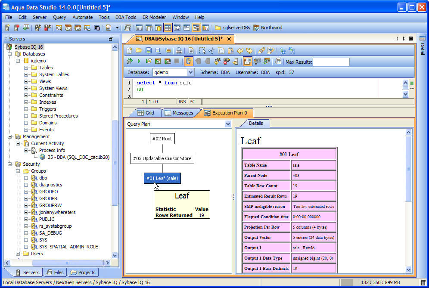Open the sqlserverDBs folder shortcut
This screenshot has width=429, height=288.
[x=233, y=28]
